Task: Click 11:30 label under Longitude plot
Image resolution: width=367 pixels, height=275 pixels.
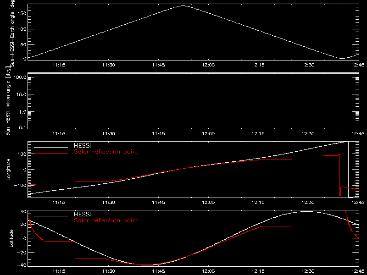Action: 109,202
